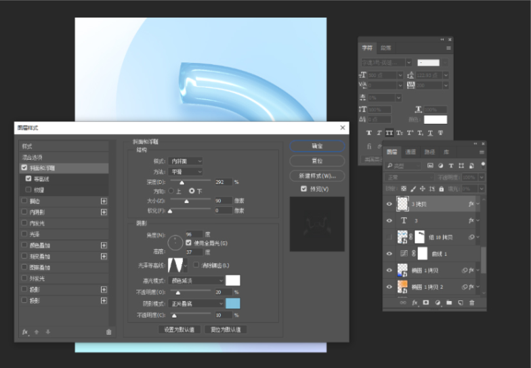
Task: Toggle 预览 (Preview) checkbox
Action: 303,189
